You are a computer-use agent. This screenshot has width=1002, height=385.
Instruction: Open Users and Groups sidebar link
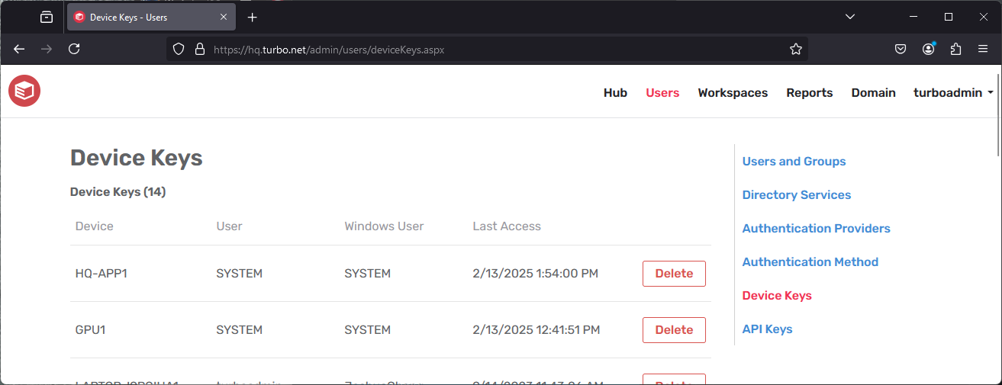794,162
